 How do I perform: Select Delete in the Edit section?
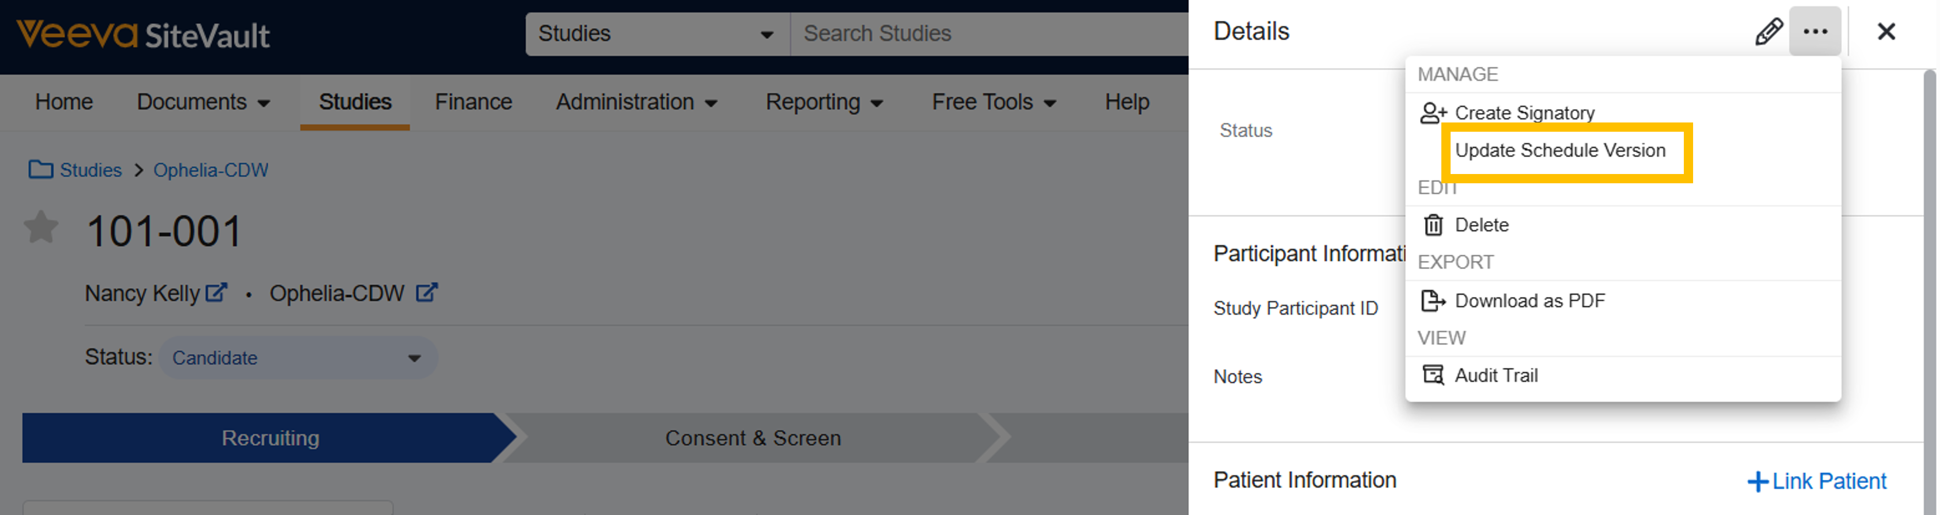click(x=1481, y=225)
